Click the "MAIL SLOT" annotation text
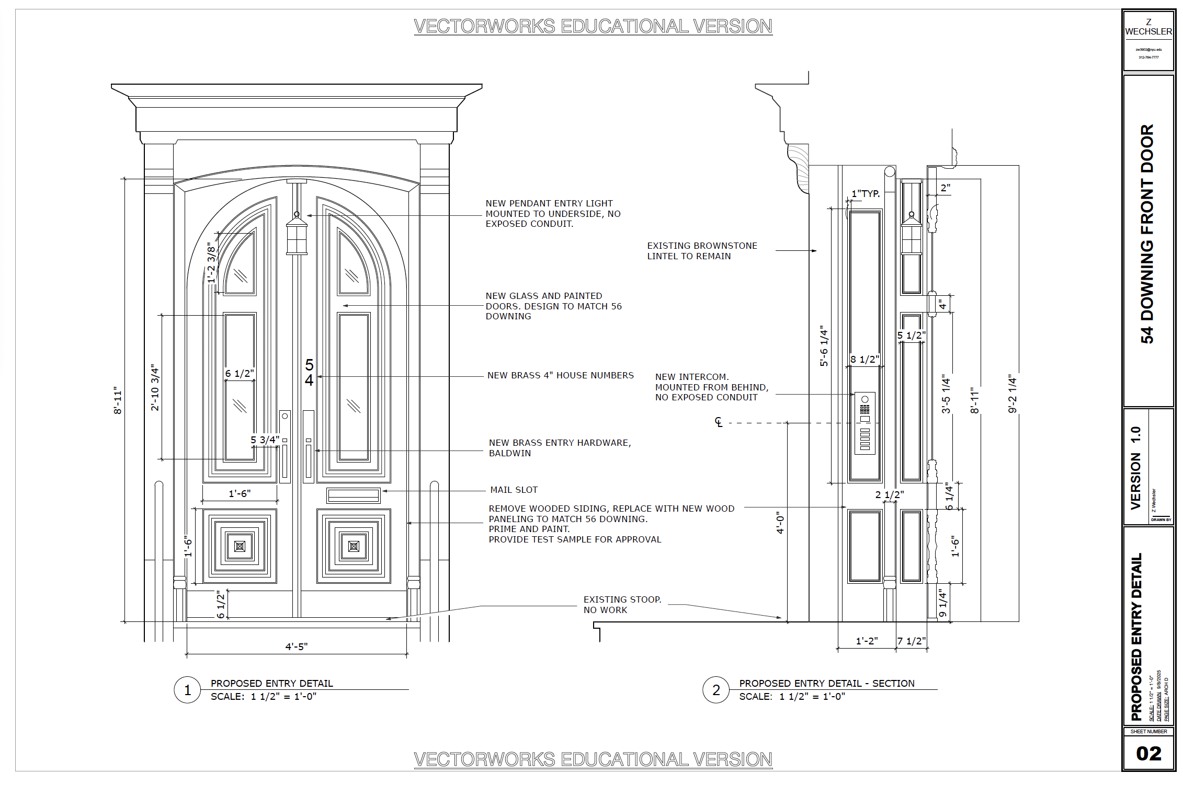Image resolution: width=1183 pixels, height=785 pixels. (514, 490)
